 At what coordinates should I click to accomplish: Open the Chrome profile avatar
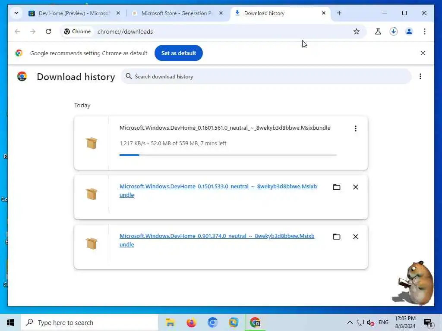pyautogui.click(x=409, y=31)
